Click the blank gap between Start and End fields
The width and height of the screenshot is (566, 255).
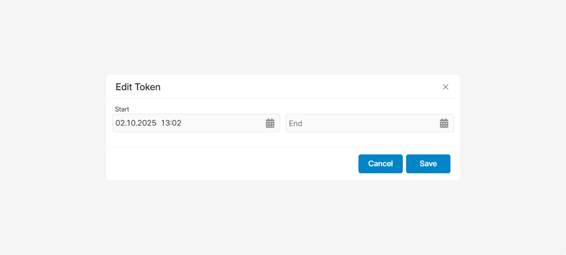coord(283,123)
